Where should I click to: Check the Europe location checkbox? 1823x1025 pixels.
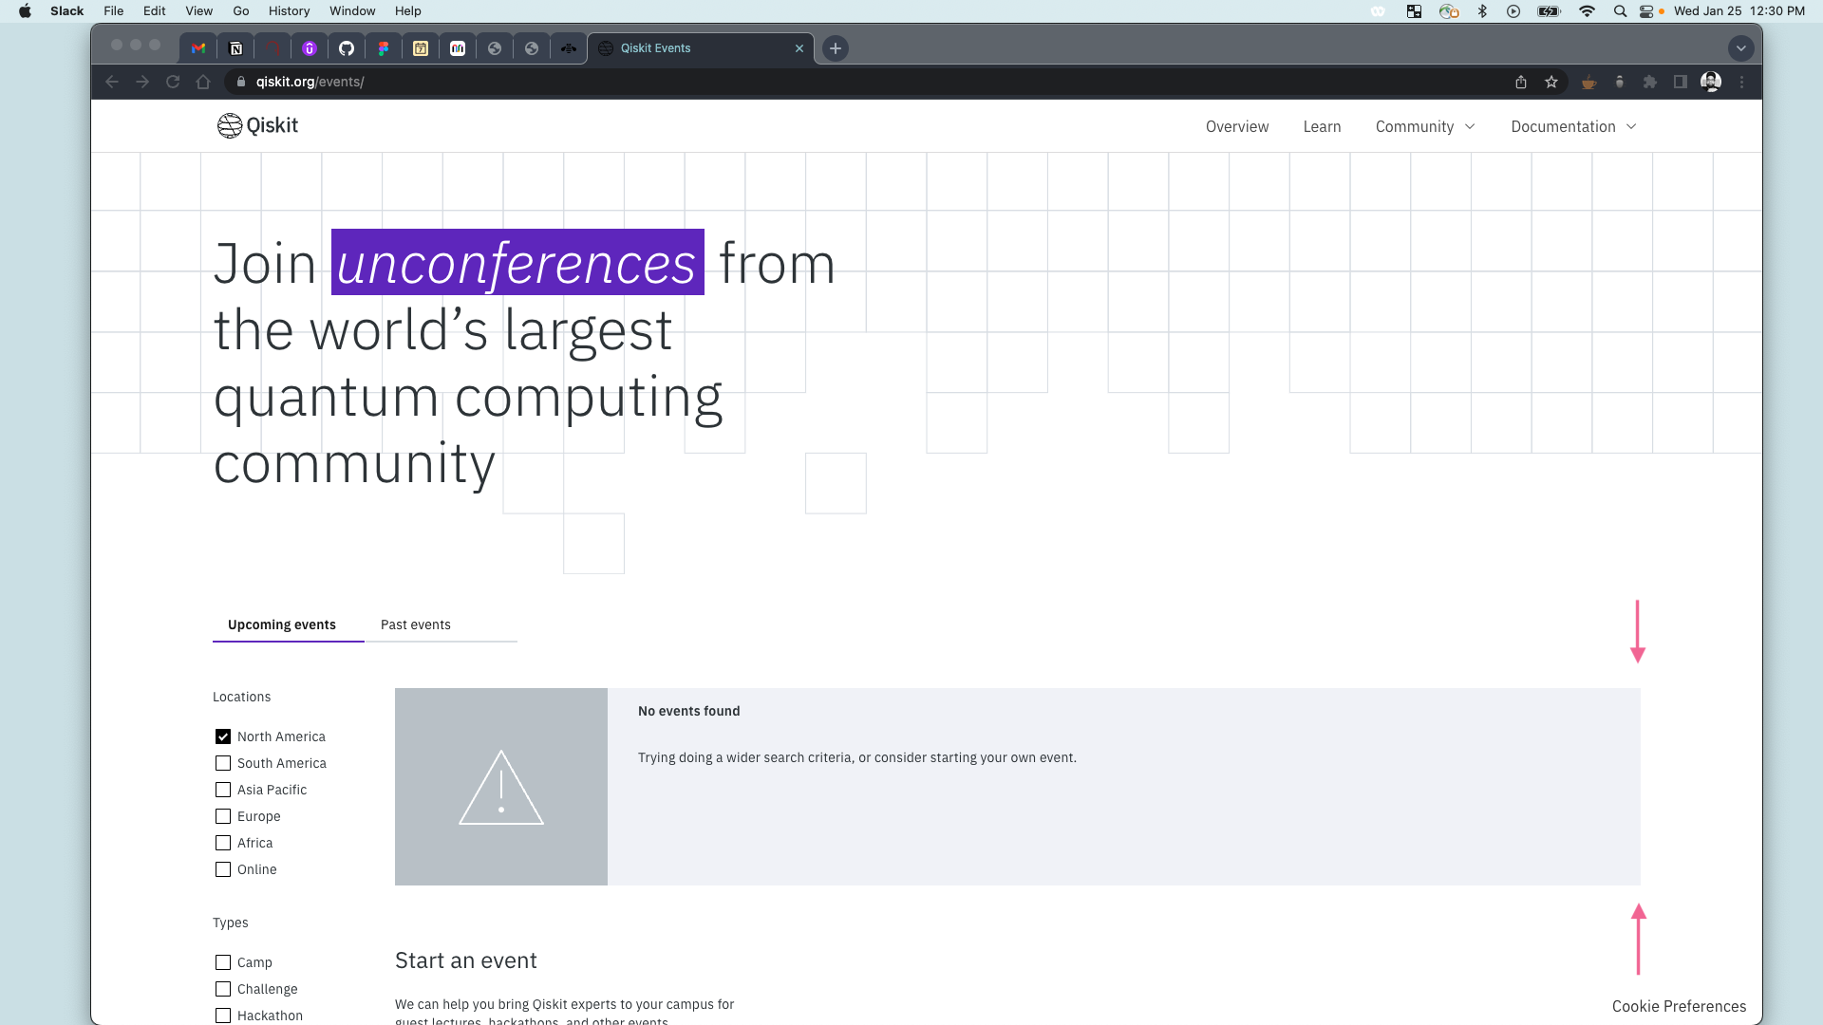tap(223, 816)
